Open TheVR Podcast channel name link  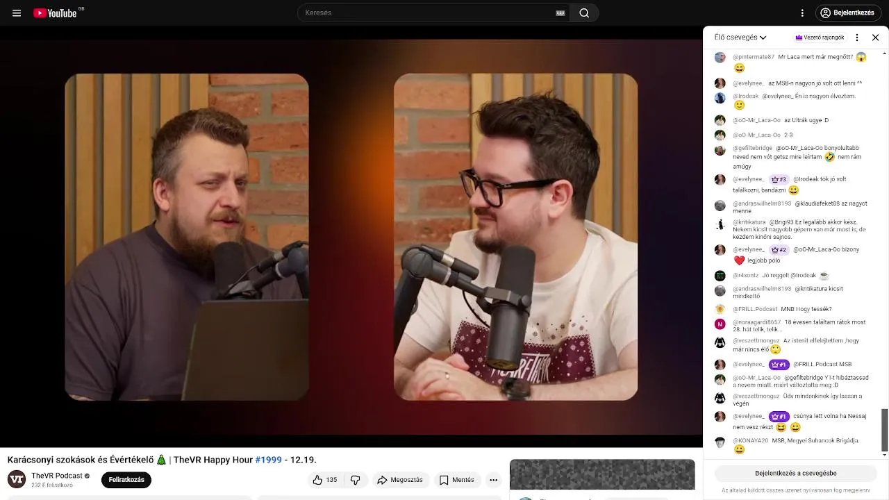[57, 476]
